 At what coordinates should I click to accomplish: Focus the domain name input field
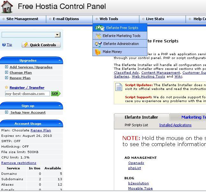27,93
